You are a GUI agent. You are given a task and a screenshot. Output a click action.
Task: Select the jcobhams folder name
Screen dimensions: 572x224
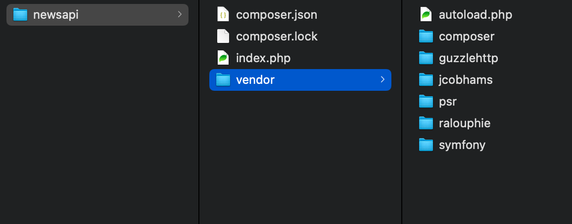[466, 79]
